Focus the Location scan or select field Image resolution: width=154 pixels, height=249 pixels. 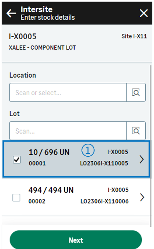(x=68, y=92)
